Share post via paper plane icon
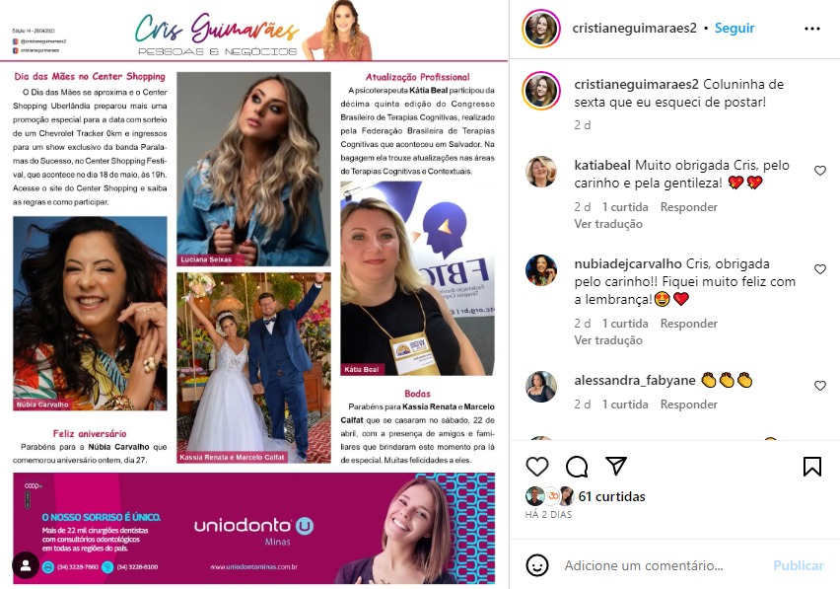This screenshot has height=589, width=840. (616, 466)
